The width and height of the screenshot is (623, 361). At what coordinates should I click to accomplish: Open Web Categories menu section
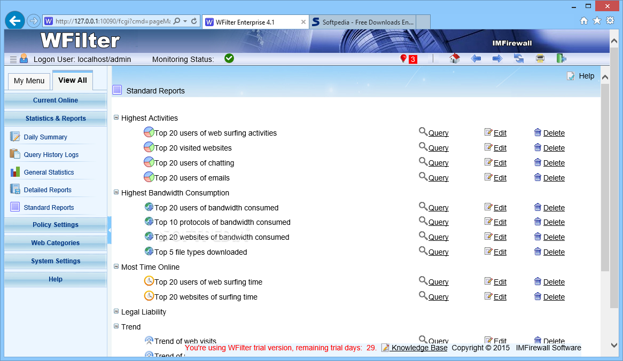coord(56,242)
